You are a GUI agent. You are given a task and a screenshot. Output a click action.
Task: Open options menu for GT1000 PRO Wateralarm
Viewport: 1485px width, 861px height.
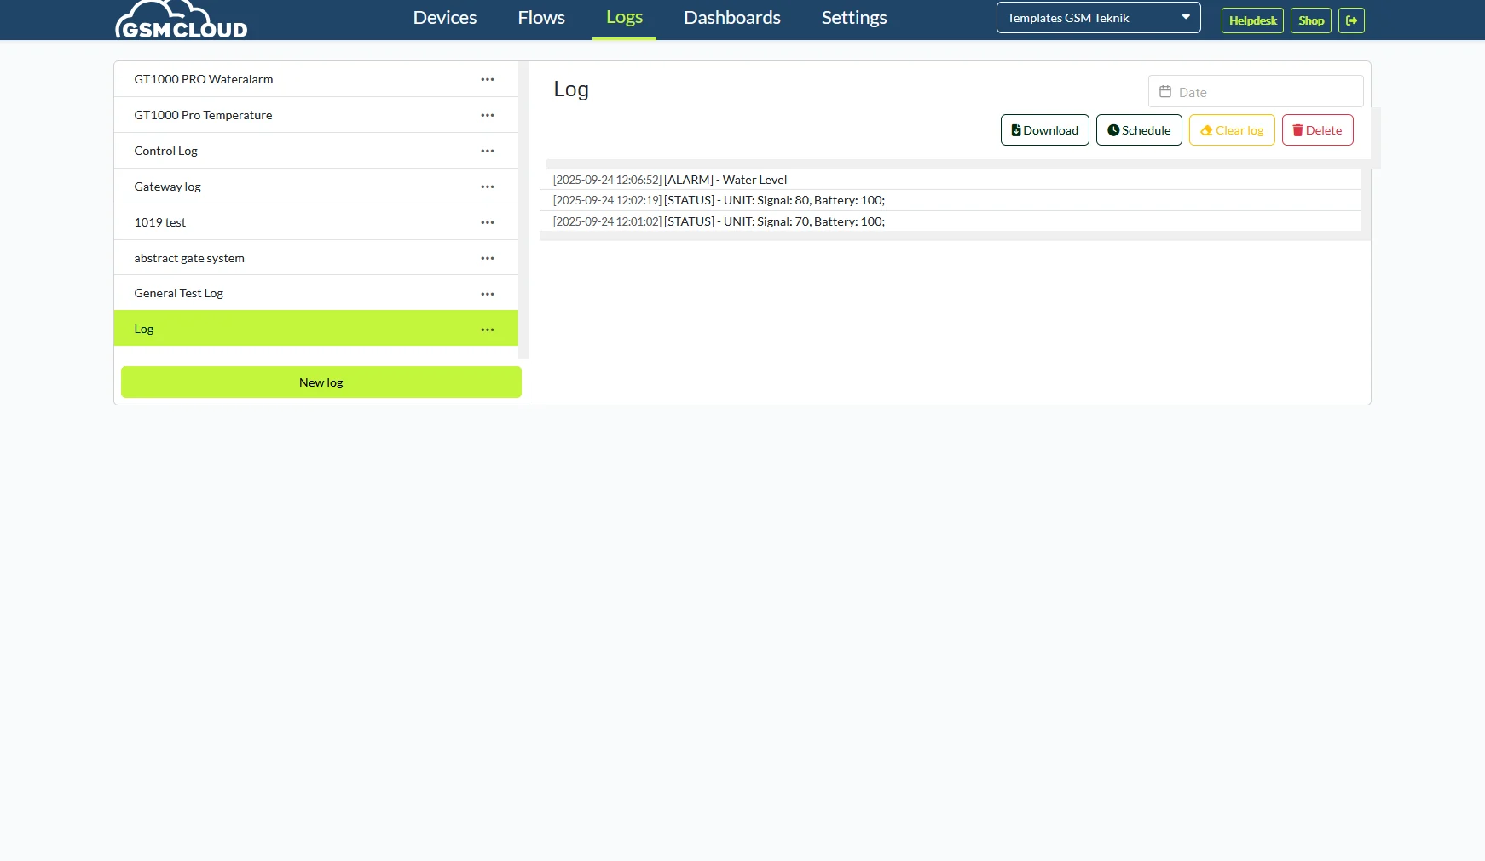(x=488, y=79)
